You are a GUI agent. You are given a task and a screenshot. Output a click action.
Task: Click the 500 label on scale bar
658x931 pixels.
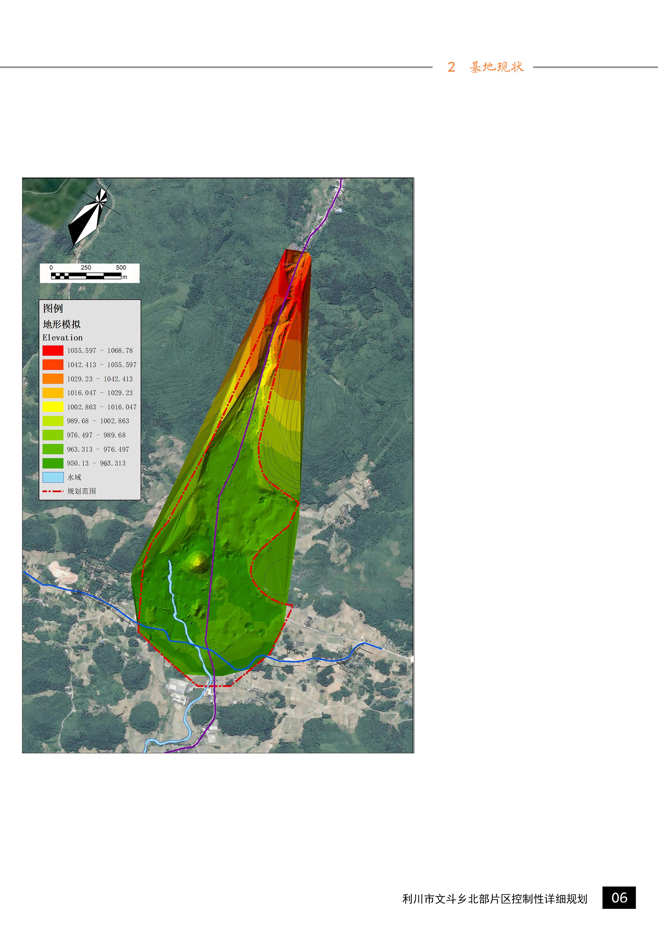point(121,268)
